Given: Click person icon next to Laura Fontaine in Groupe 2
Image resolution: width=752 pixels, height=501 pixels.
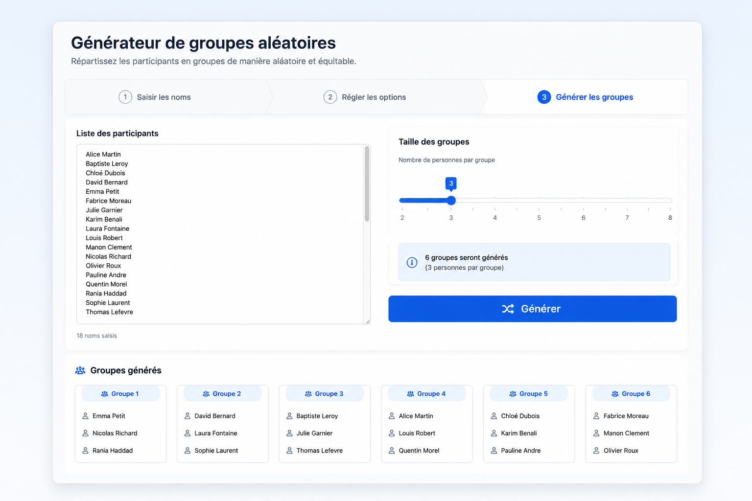Looking at the screenshot, I should tap(188, 433).
